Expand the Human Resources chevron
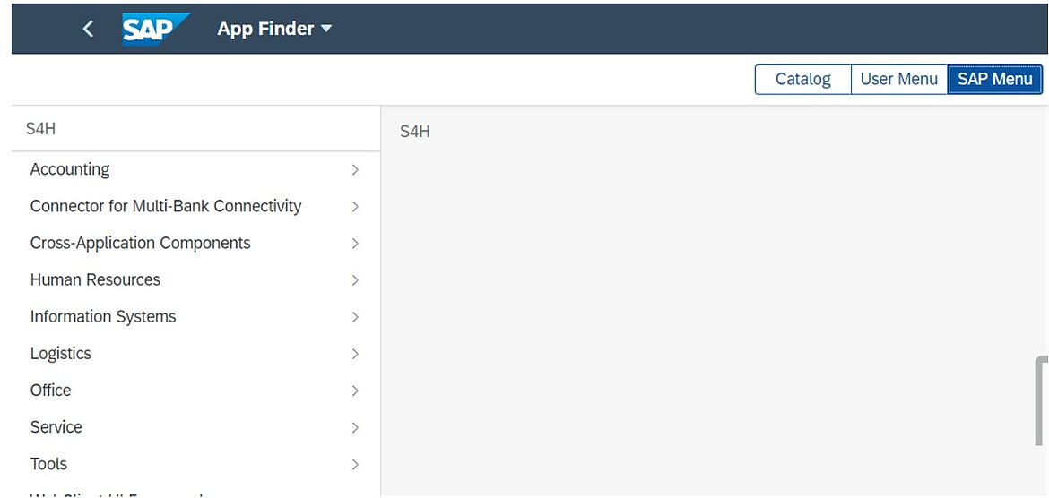 [x=355, y=280]
